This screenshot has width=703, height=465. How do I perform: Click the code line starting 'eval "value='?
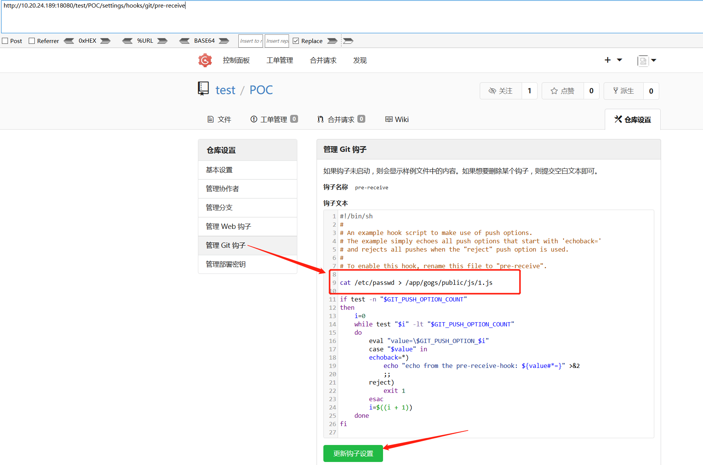429,341
